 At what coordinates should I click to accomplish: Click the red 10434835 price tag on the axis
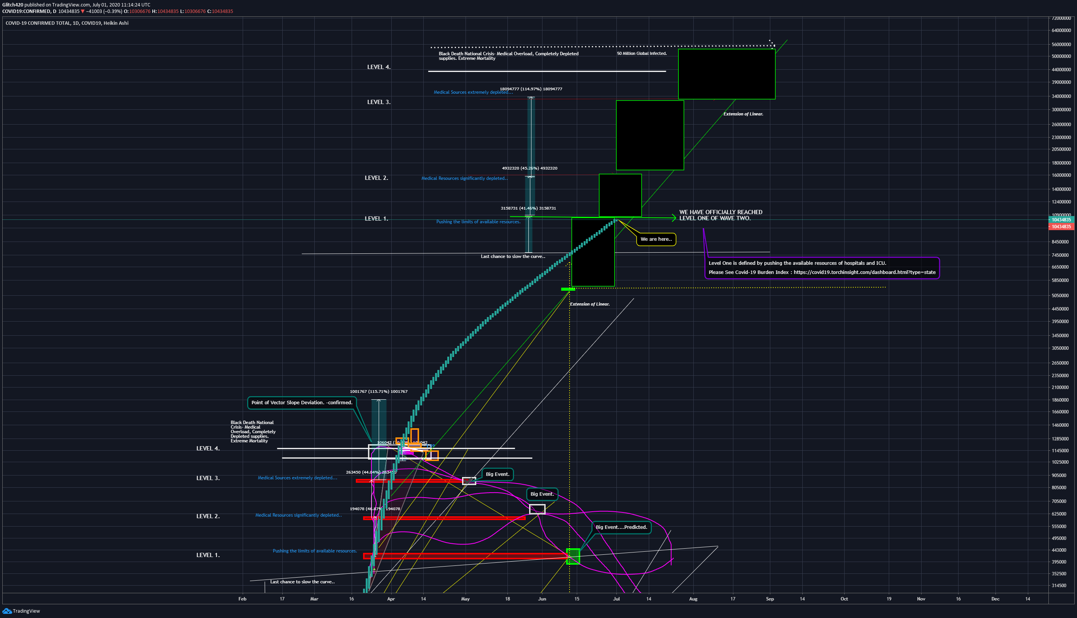coord(1061,227)
